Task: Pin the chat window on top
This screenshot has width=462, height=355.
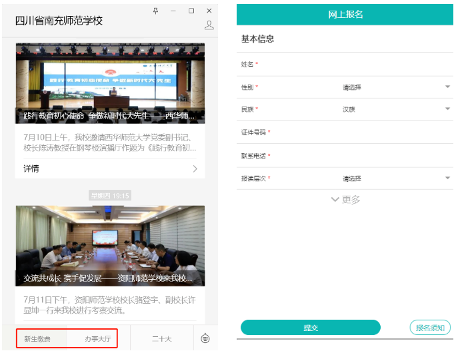Action: (156, 11)
